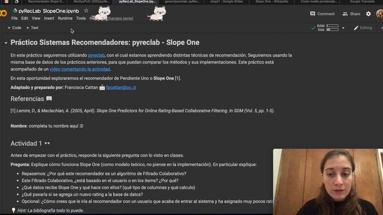Click the Adaptado y preparado por line
This screenshot has width=383, height=215.
[x=73, y=88]
